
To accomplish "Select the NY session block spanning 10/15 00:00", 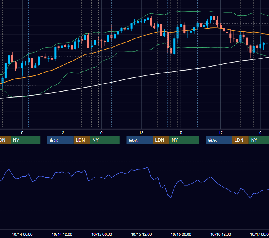I will click(105, 140).
